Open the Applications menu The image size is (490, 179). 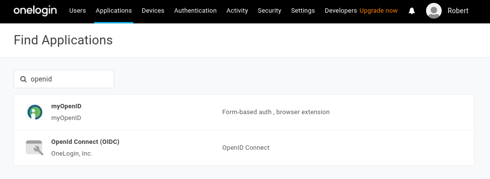(x=114, y=11)
